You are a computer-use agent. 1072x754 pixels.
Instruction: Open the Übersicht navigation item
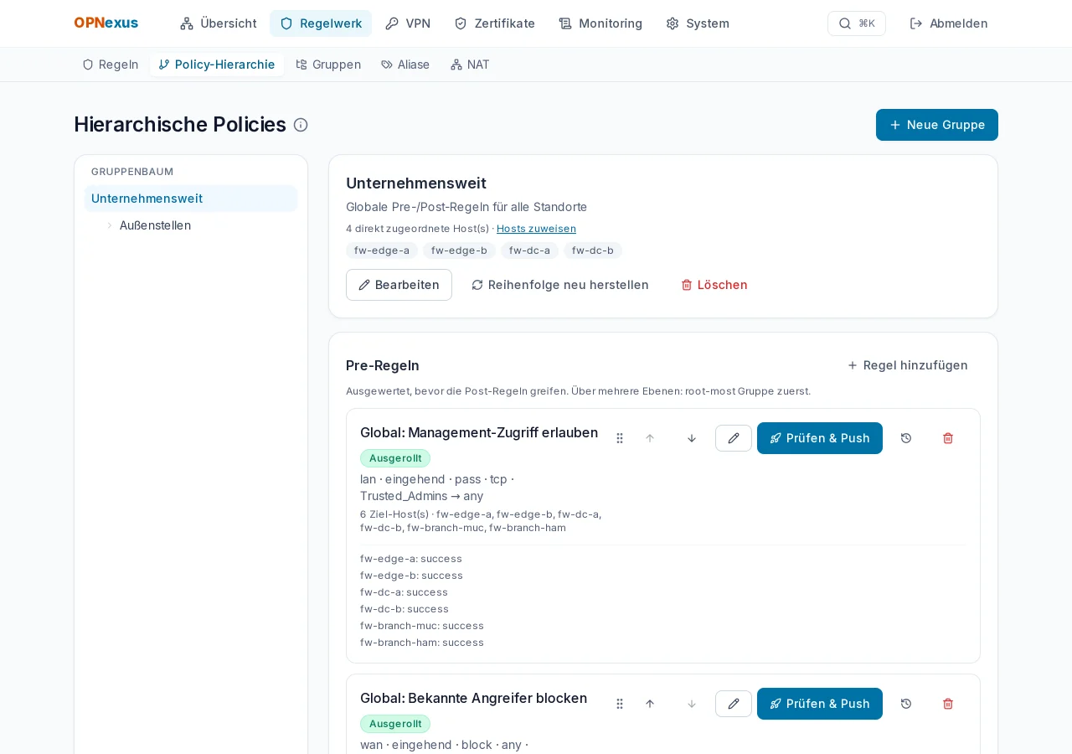tap(219, 23)
